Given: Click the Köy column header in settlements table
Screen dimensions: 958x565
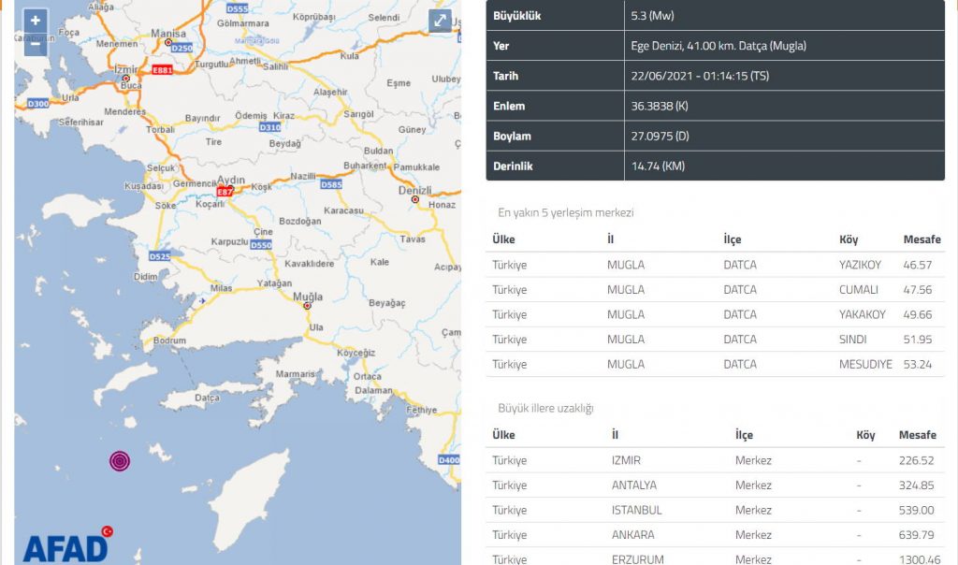Looking at the screenshot, I should point(848,239).
